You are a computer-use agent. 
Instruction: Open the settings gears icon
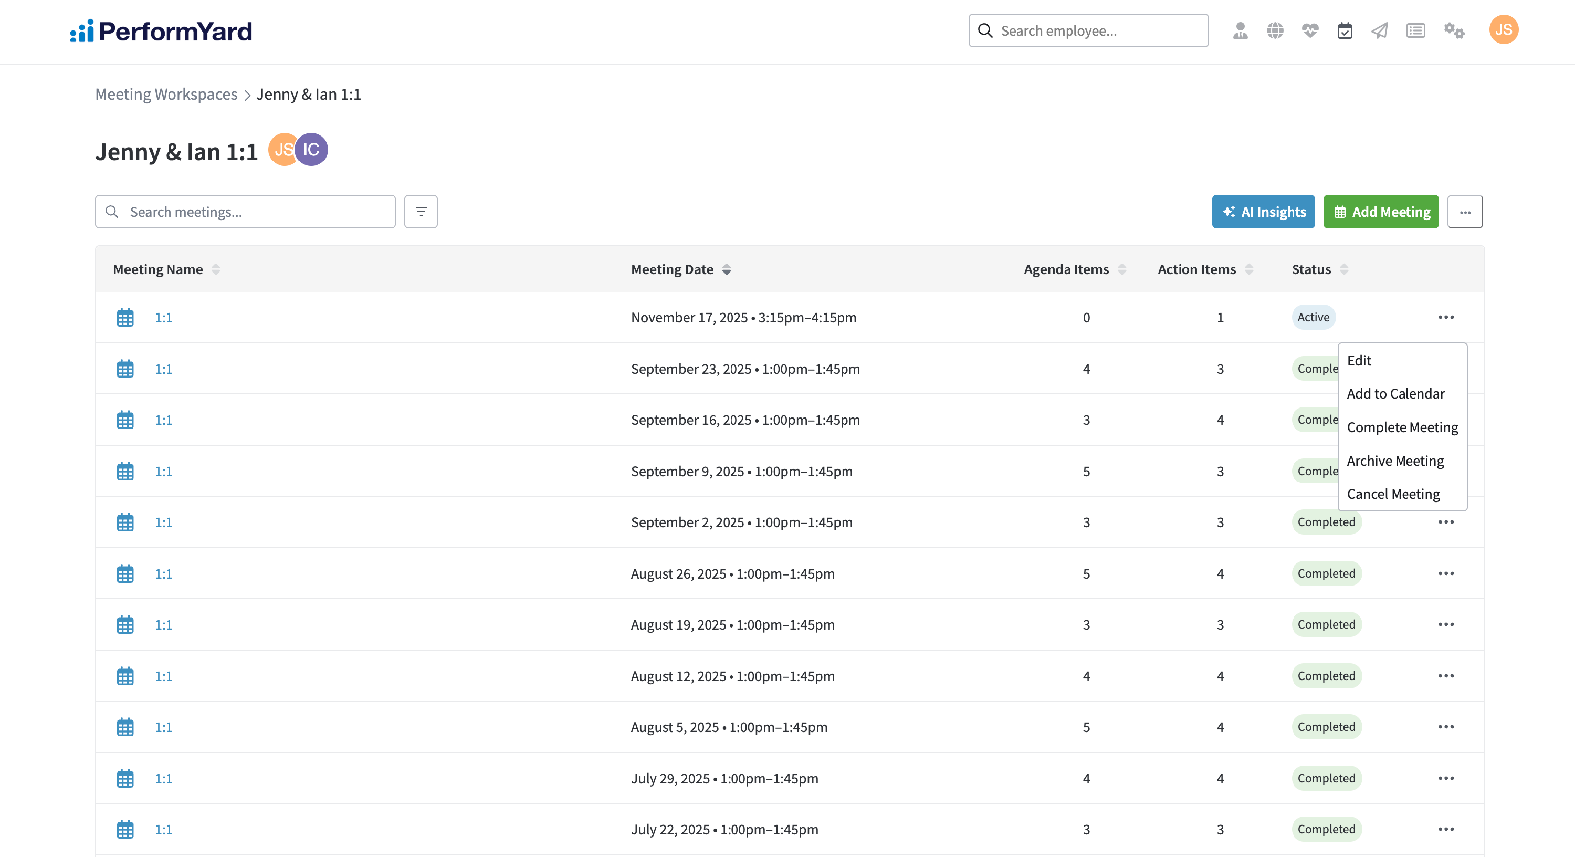[x=1454, y=30]
